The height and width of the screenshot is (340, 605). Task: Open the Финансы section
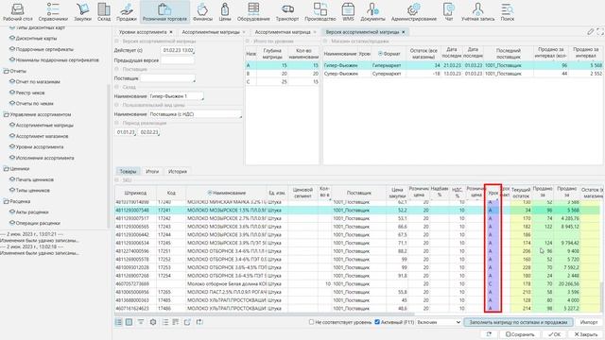click(202, 12)
